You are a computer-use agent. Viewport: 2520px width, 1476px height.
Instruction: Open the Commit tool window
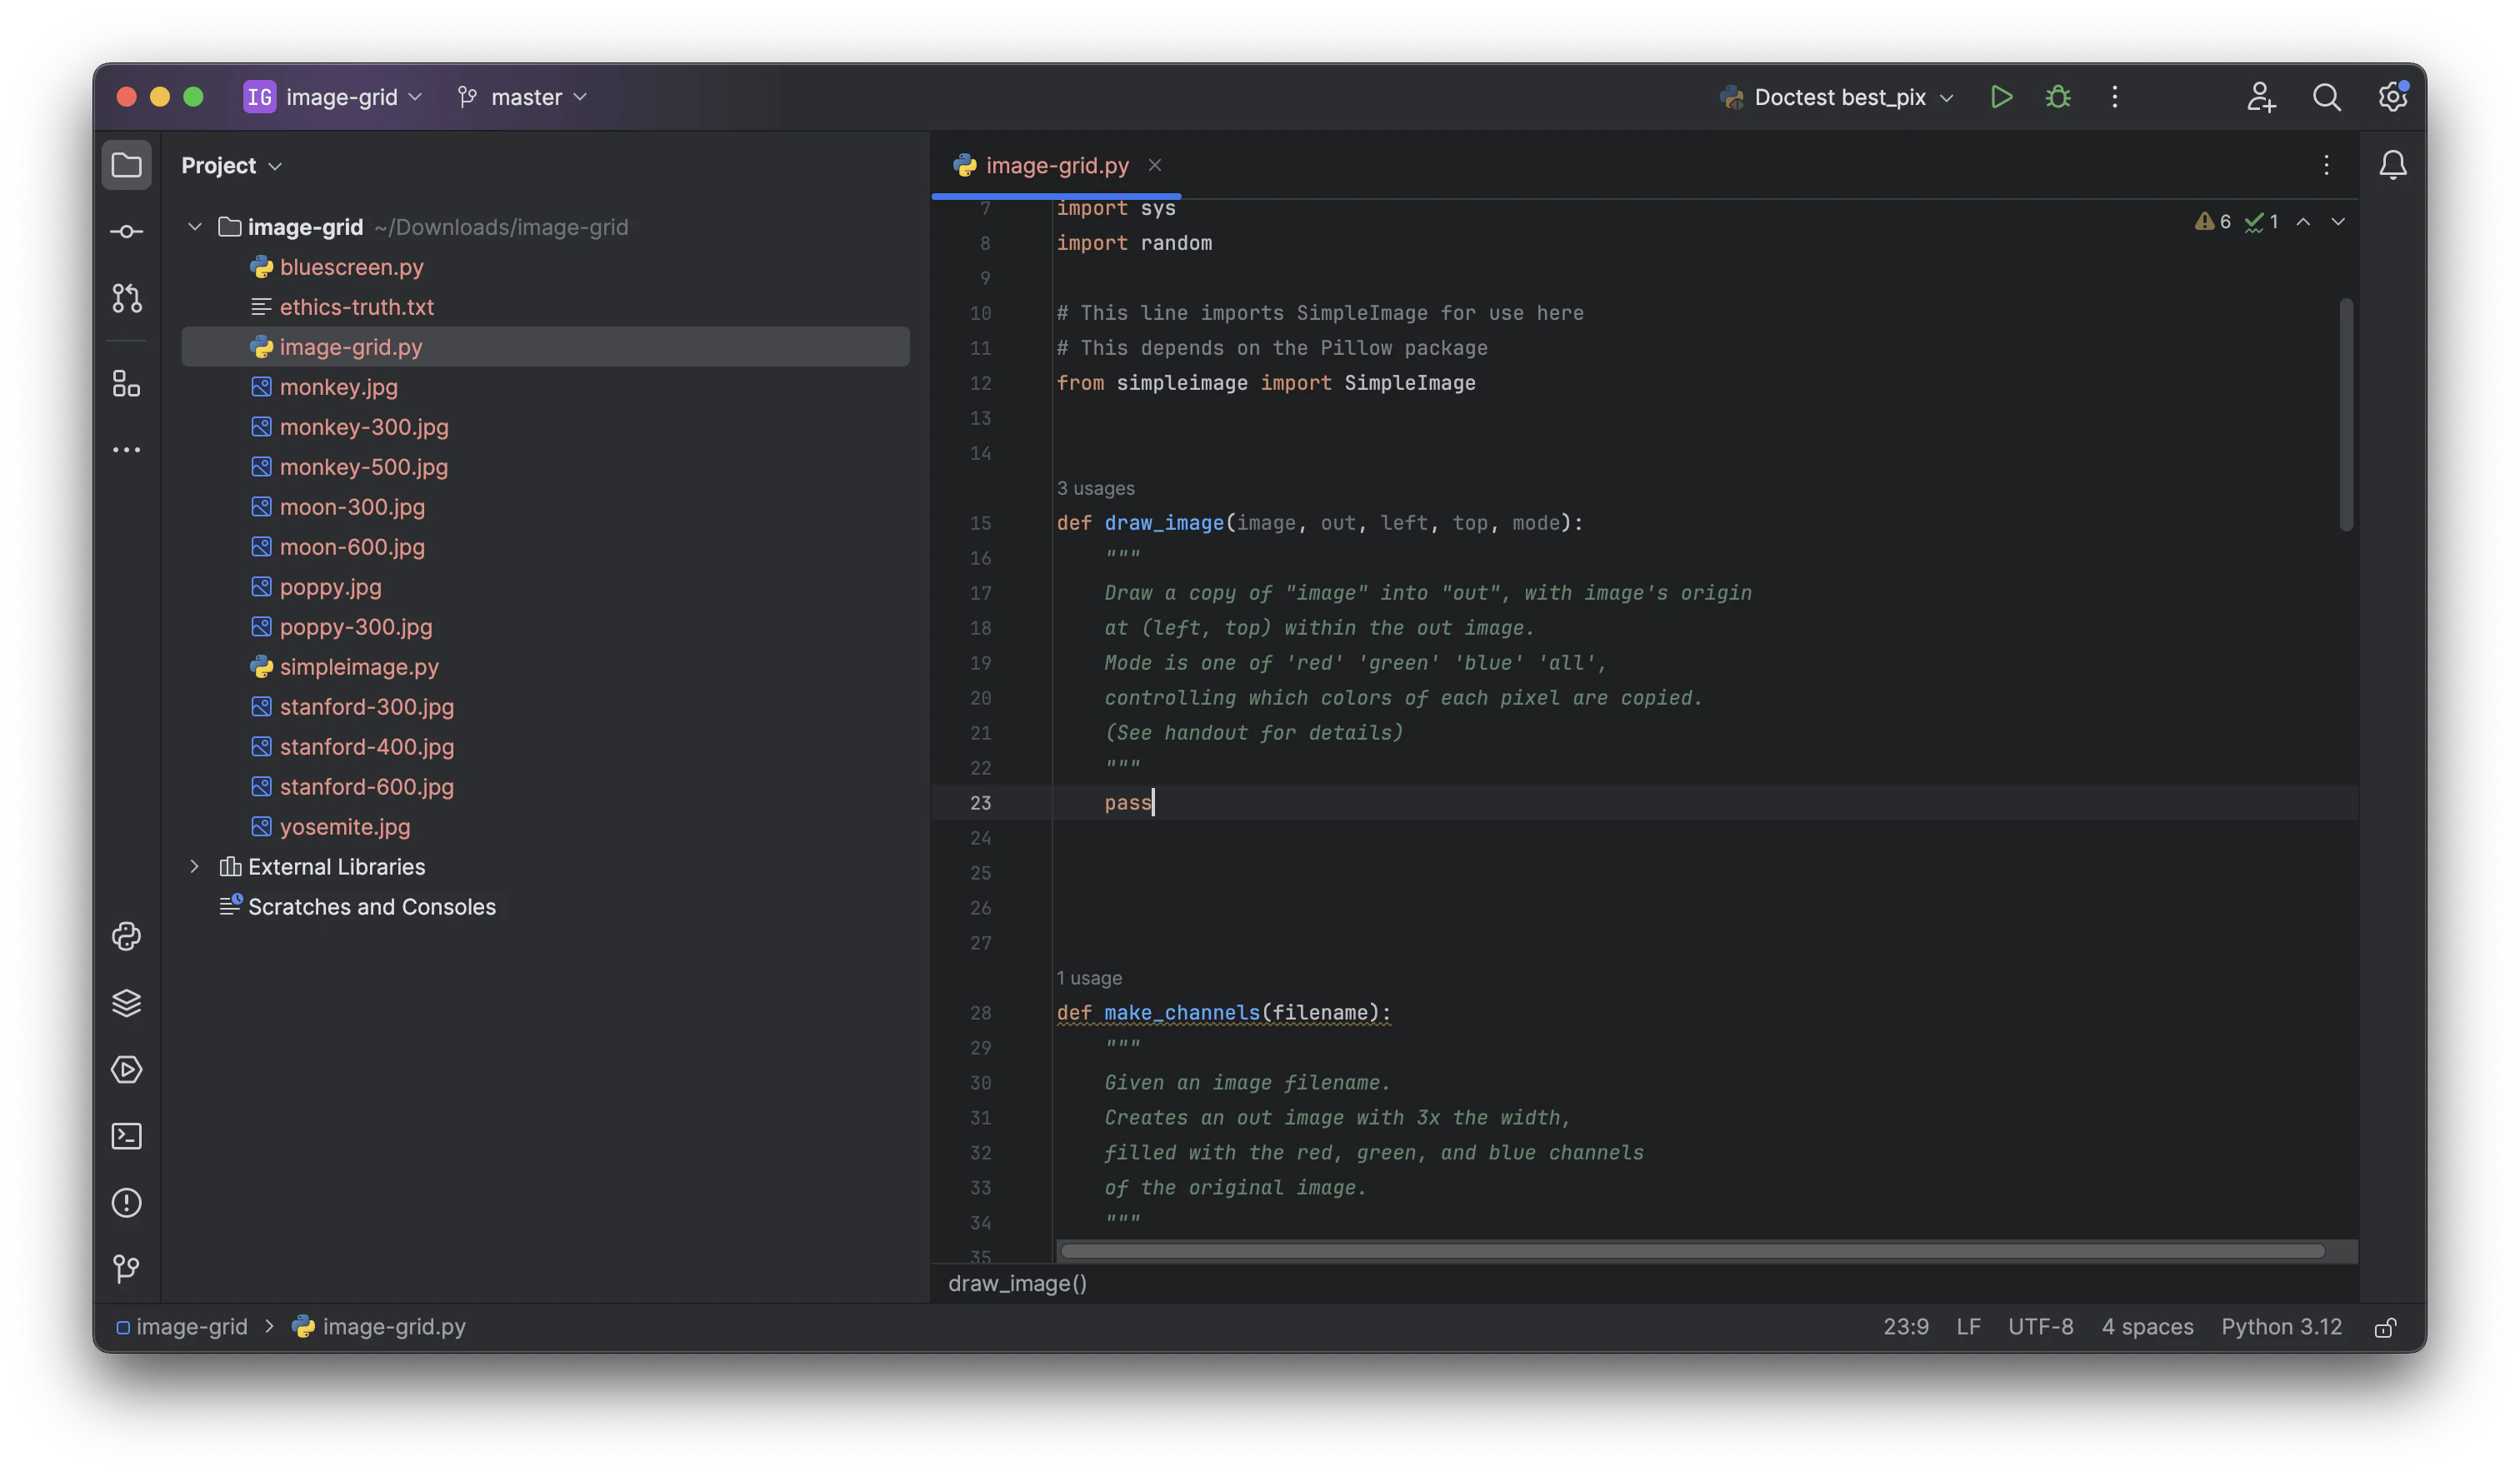(127, 232)
